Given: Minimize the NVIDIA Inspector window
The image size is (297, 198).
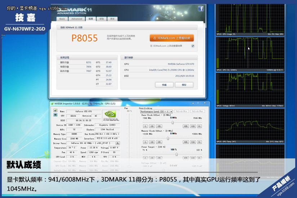Looking at the screenshot, I should [193, 103].
